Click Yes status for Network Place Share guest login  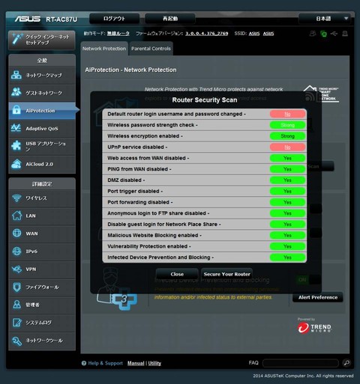click(287, 225)
